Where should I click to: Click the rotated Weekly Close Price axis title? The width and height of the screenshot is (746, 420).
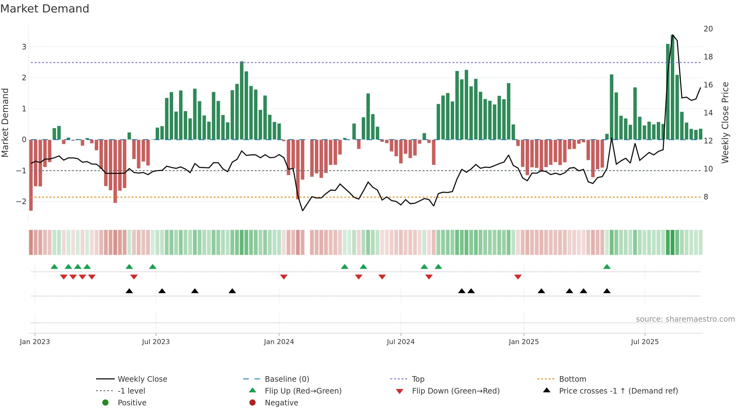pos(725,123)
